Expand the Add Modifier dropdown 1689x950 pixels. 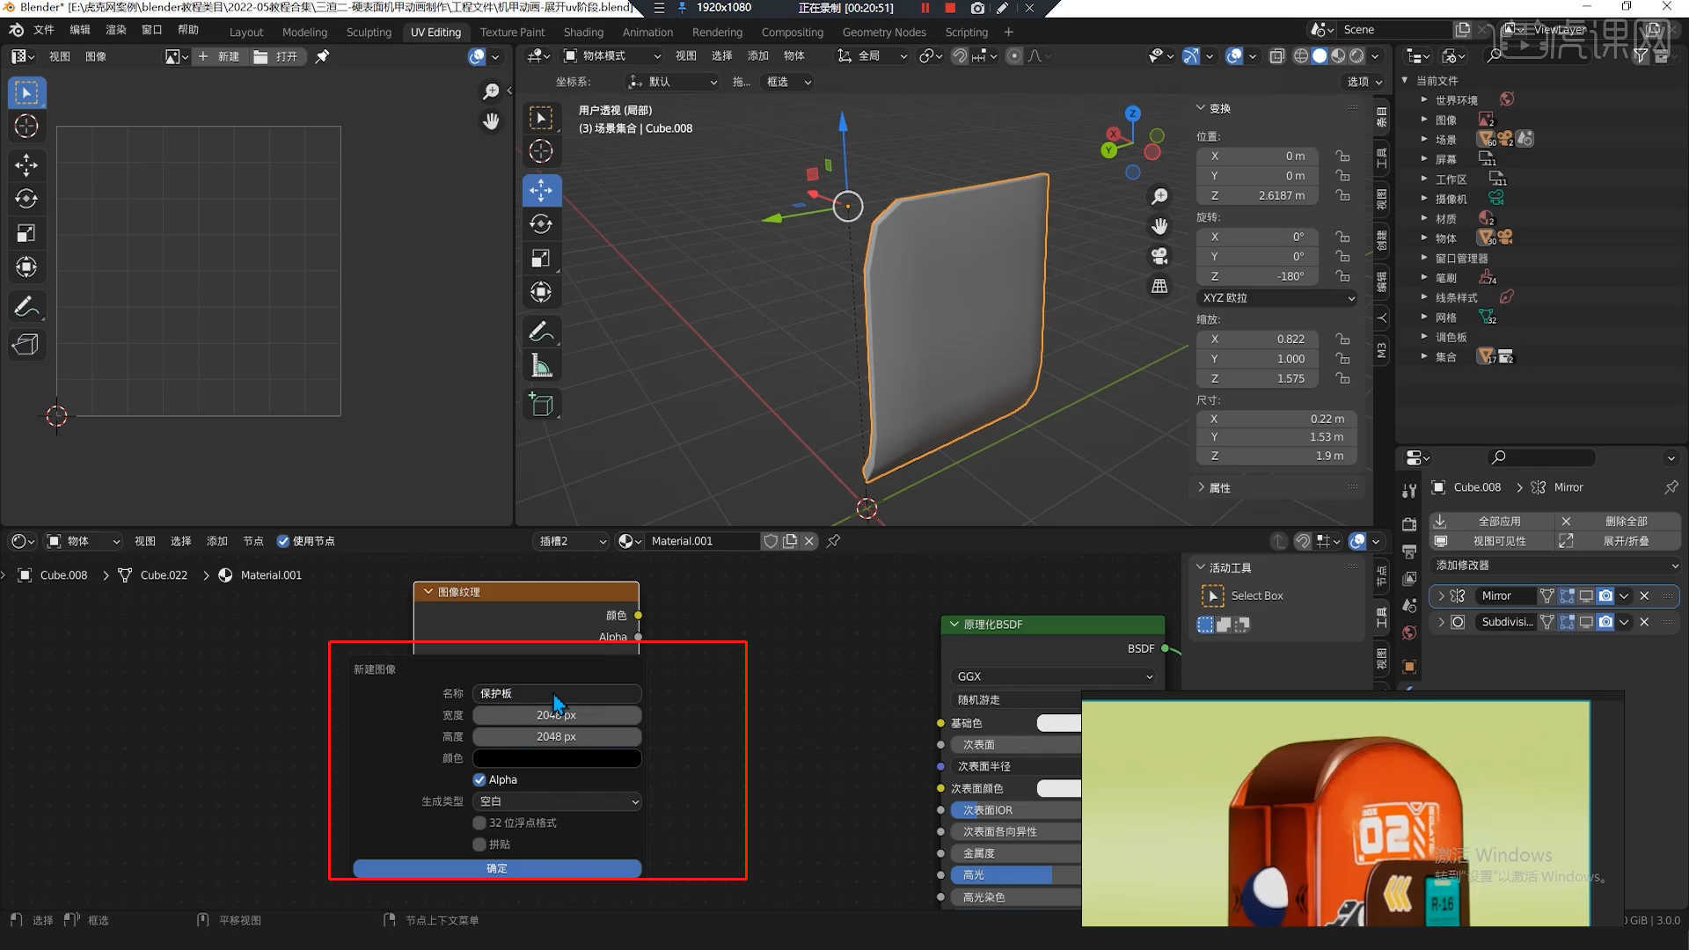point(1555,566)
